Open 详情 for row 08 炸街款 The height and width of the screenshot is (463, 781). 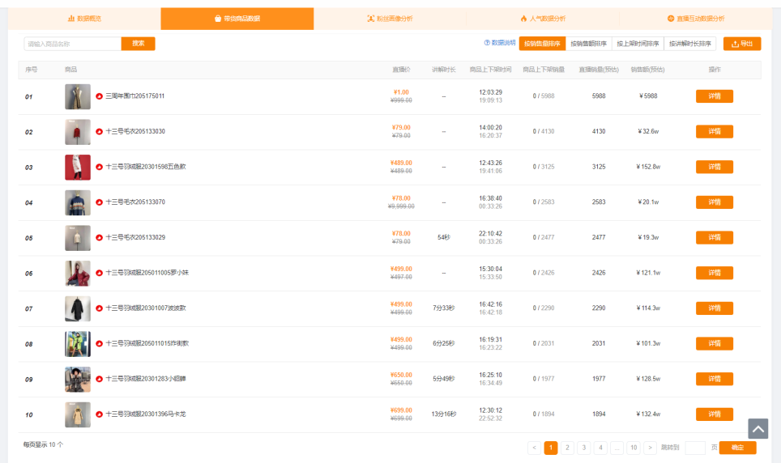point(715,343)
